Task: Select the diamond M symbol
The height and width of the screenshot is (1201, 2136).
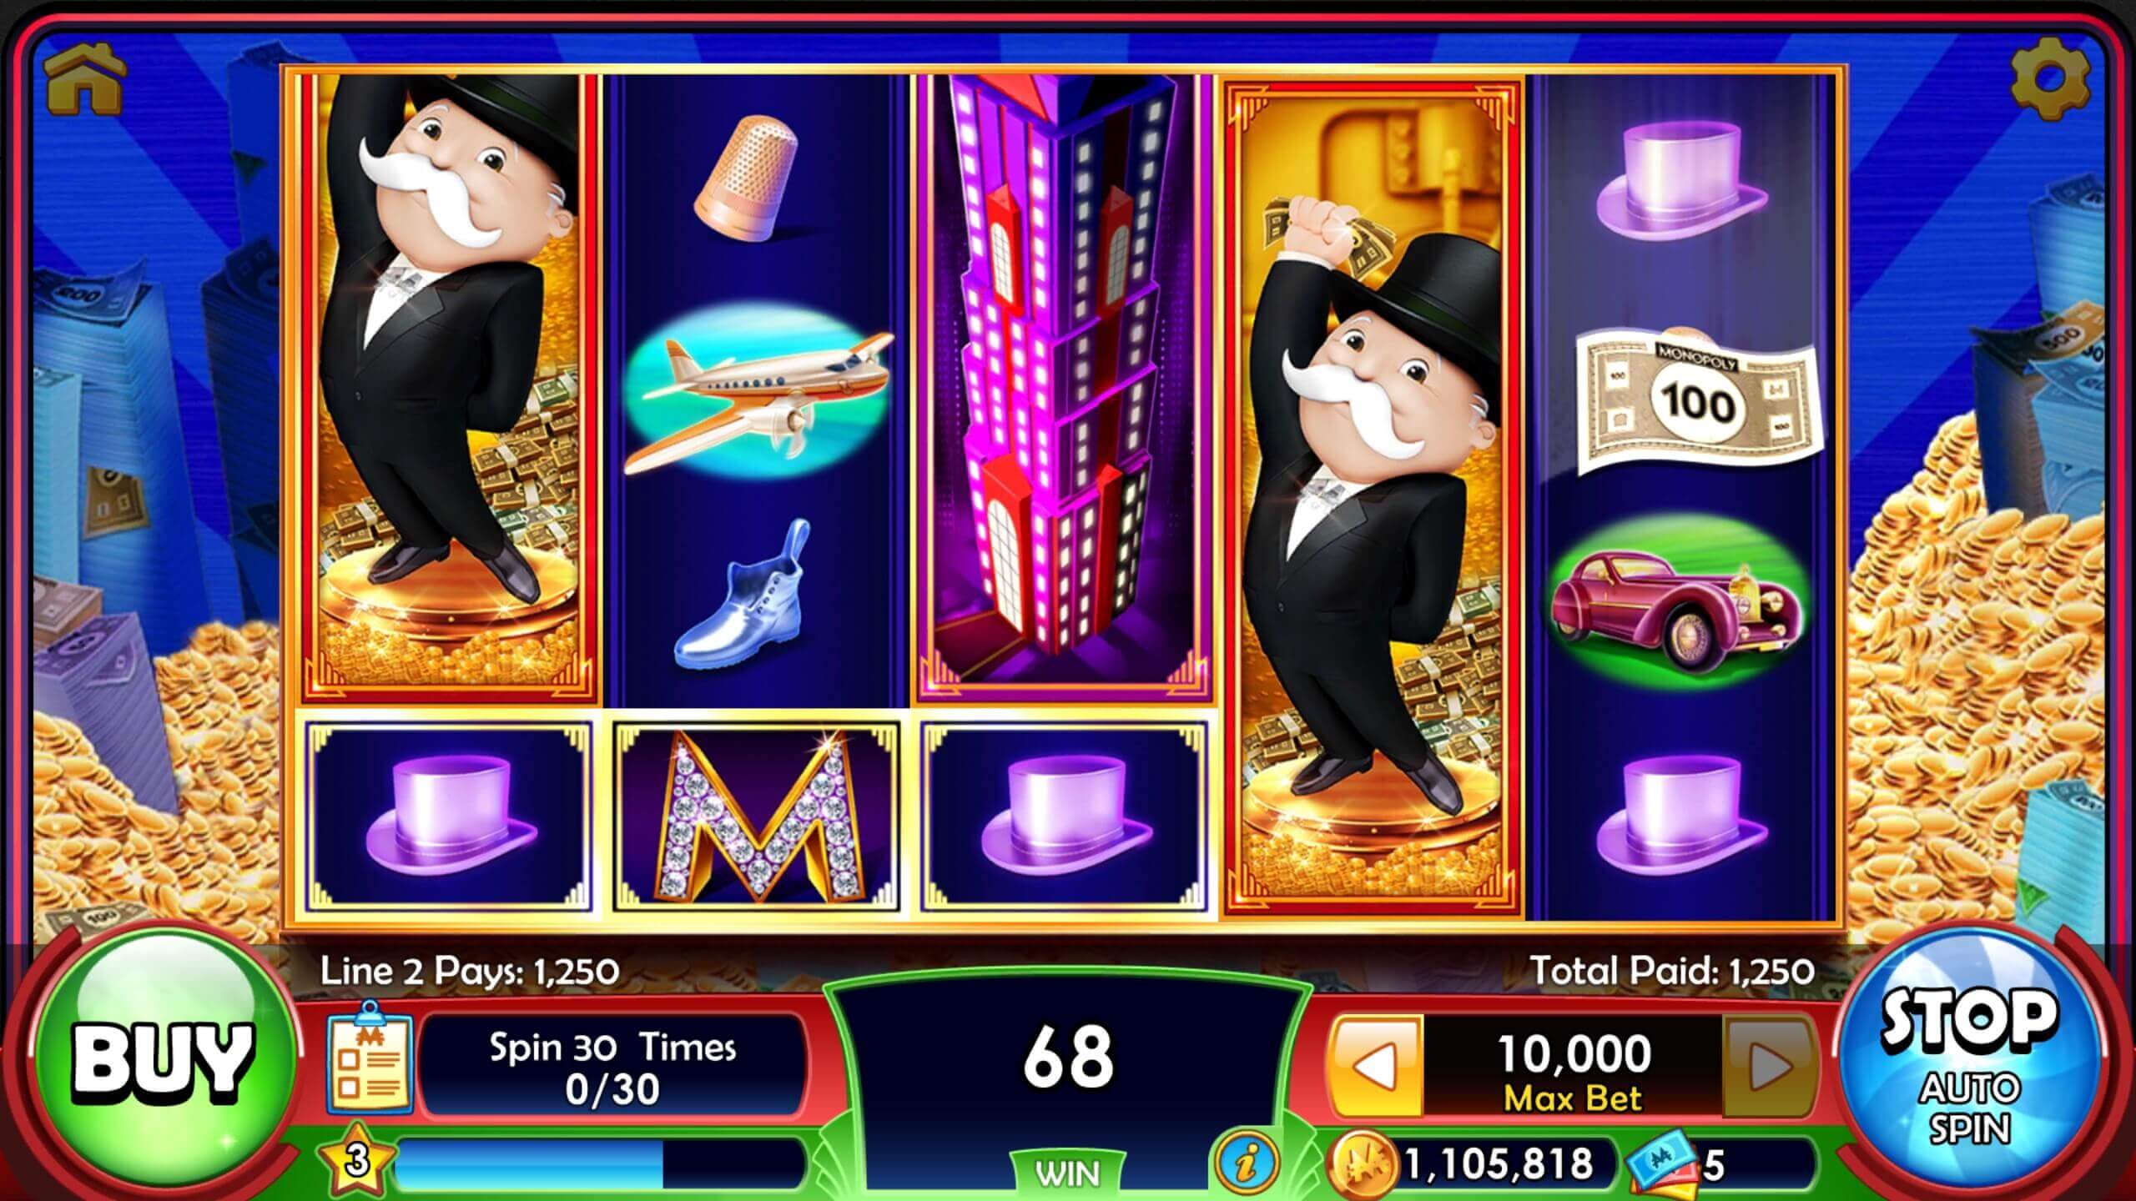Action: point(757,815)
